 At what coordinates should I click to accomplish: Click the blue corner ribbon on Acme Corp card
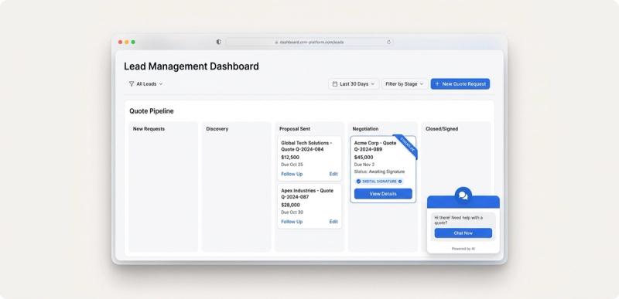point(407,145)
